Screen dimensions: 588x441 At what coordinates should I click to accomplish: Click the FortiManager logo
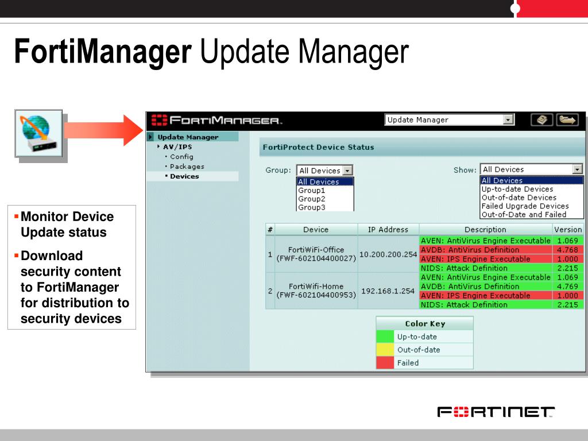click(216, 121)
